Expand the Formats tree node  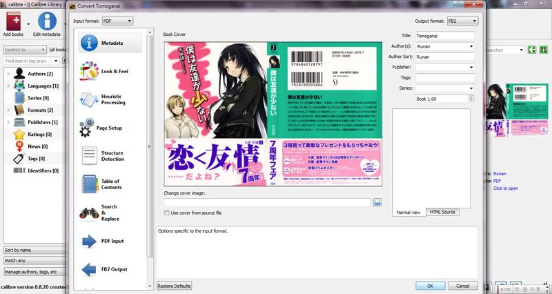(x=8, y=110)
